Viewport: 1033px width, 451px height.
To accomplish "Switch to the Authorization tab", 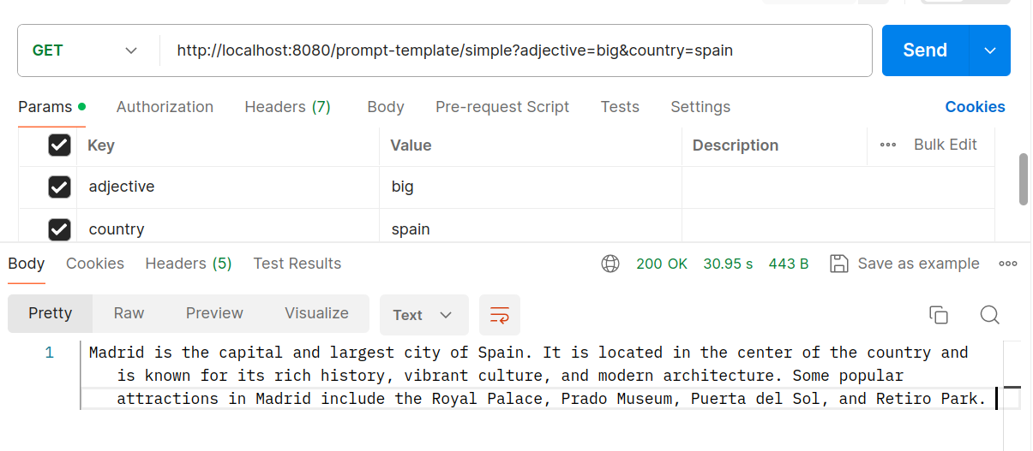I will (x=165, y=107).
